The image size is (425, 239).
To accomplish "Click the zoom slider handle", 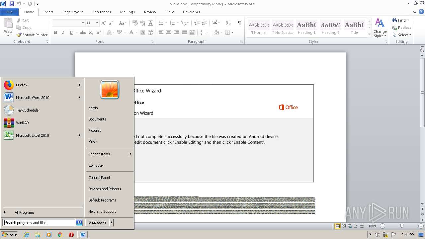I will pyautogui.click(x=402, y=226).
